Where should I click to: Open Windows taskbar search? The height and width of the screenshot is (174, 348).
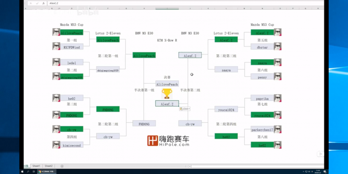(x=28, y=172)
